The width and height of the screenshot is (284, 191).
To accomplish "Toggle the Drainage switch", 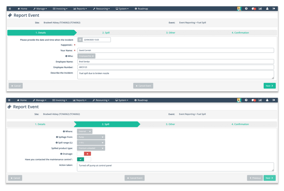I will click(x=84, y=154).
